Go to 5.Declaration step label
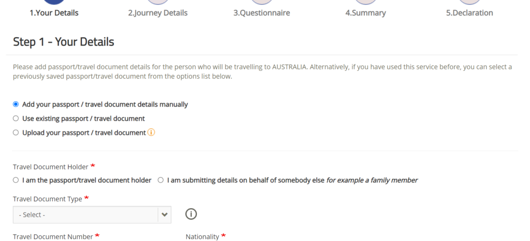 pos(469,13)
